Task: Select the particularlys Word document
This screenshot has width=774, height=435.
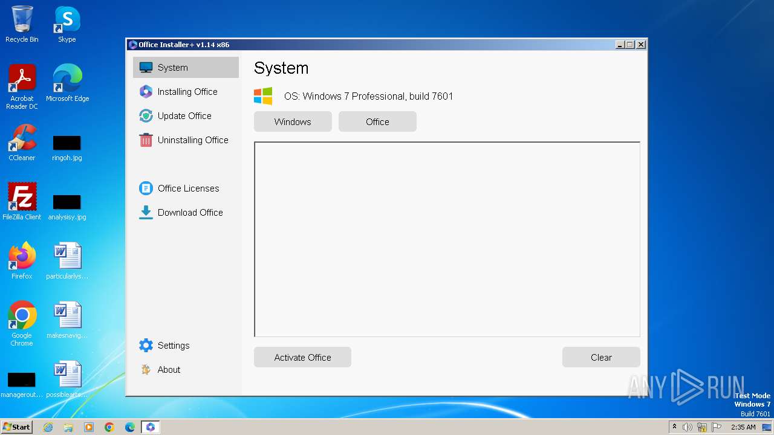Action: (x=67, y=261)
